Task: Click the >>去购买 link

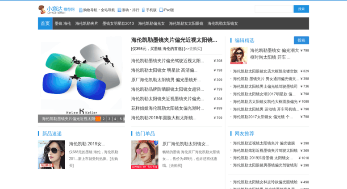Action: [193, 49]
